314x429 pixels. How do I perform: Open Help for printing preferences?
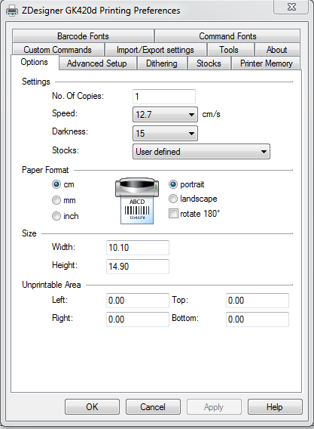point(275,407)
